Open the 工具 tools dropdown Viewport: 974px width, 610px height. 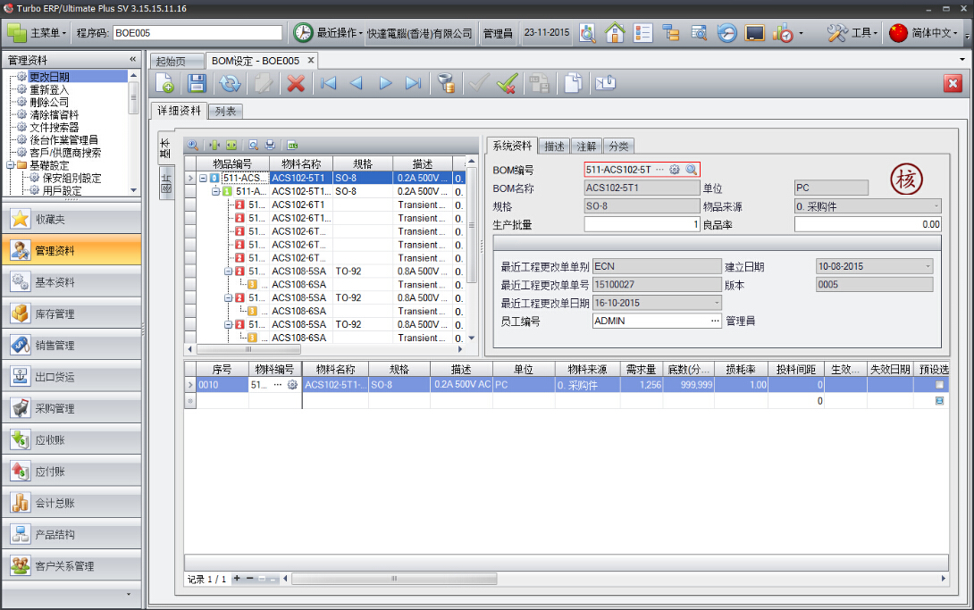pos(852,33)
